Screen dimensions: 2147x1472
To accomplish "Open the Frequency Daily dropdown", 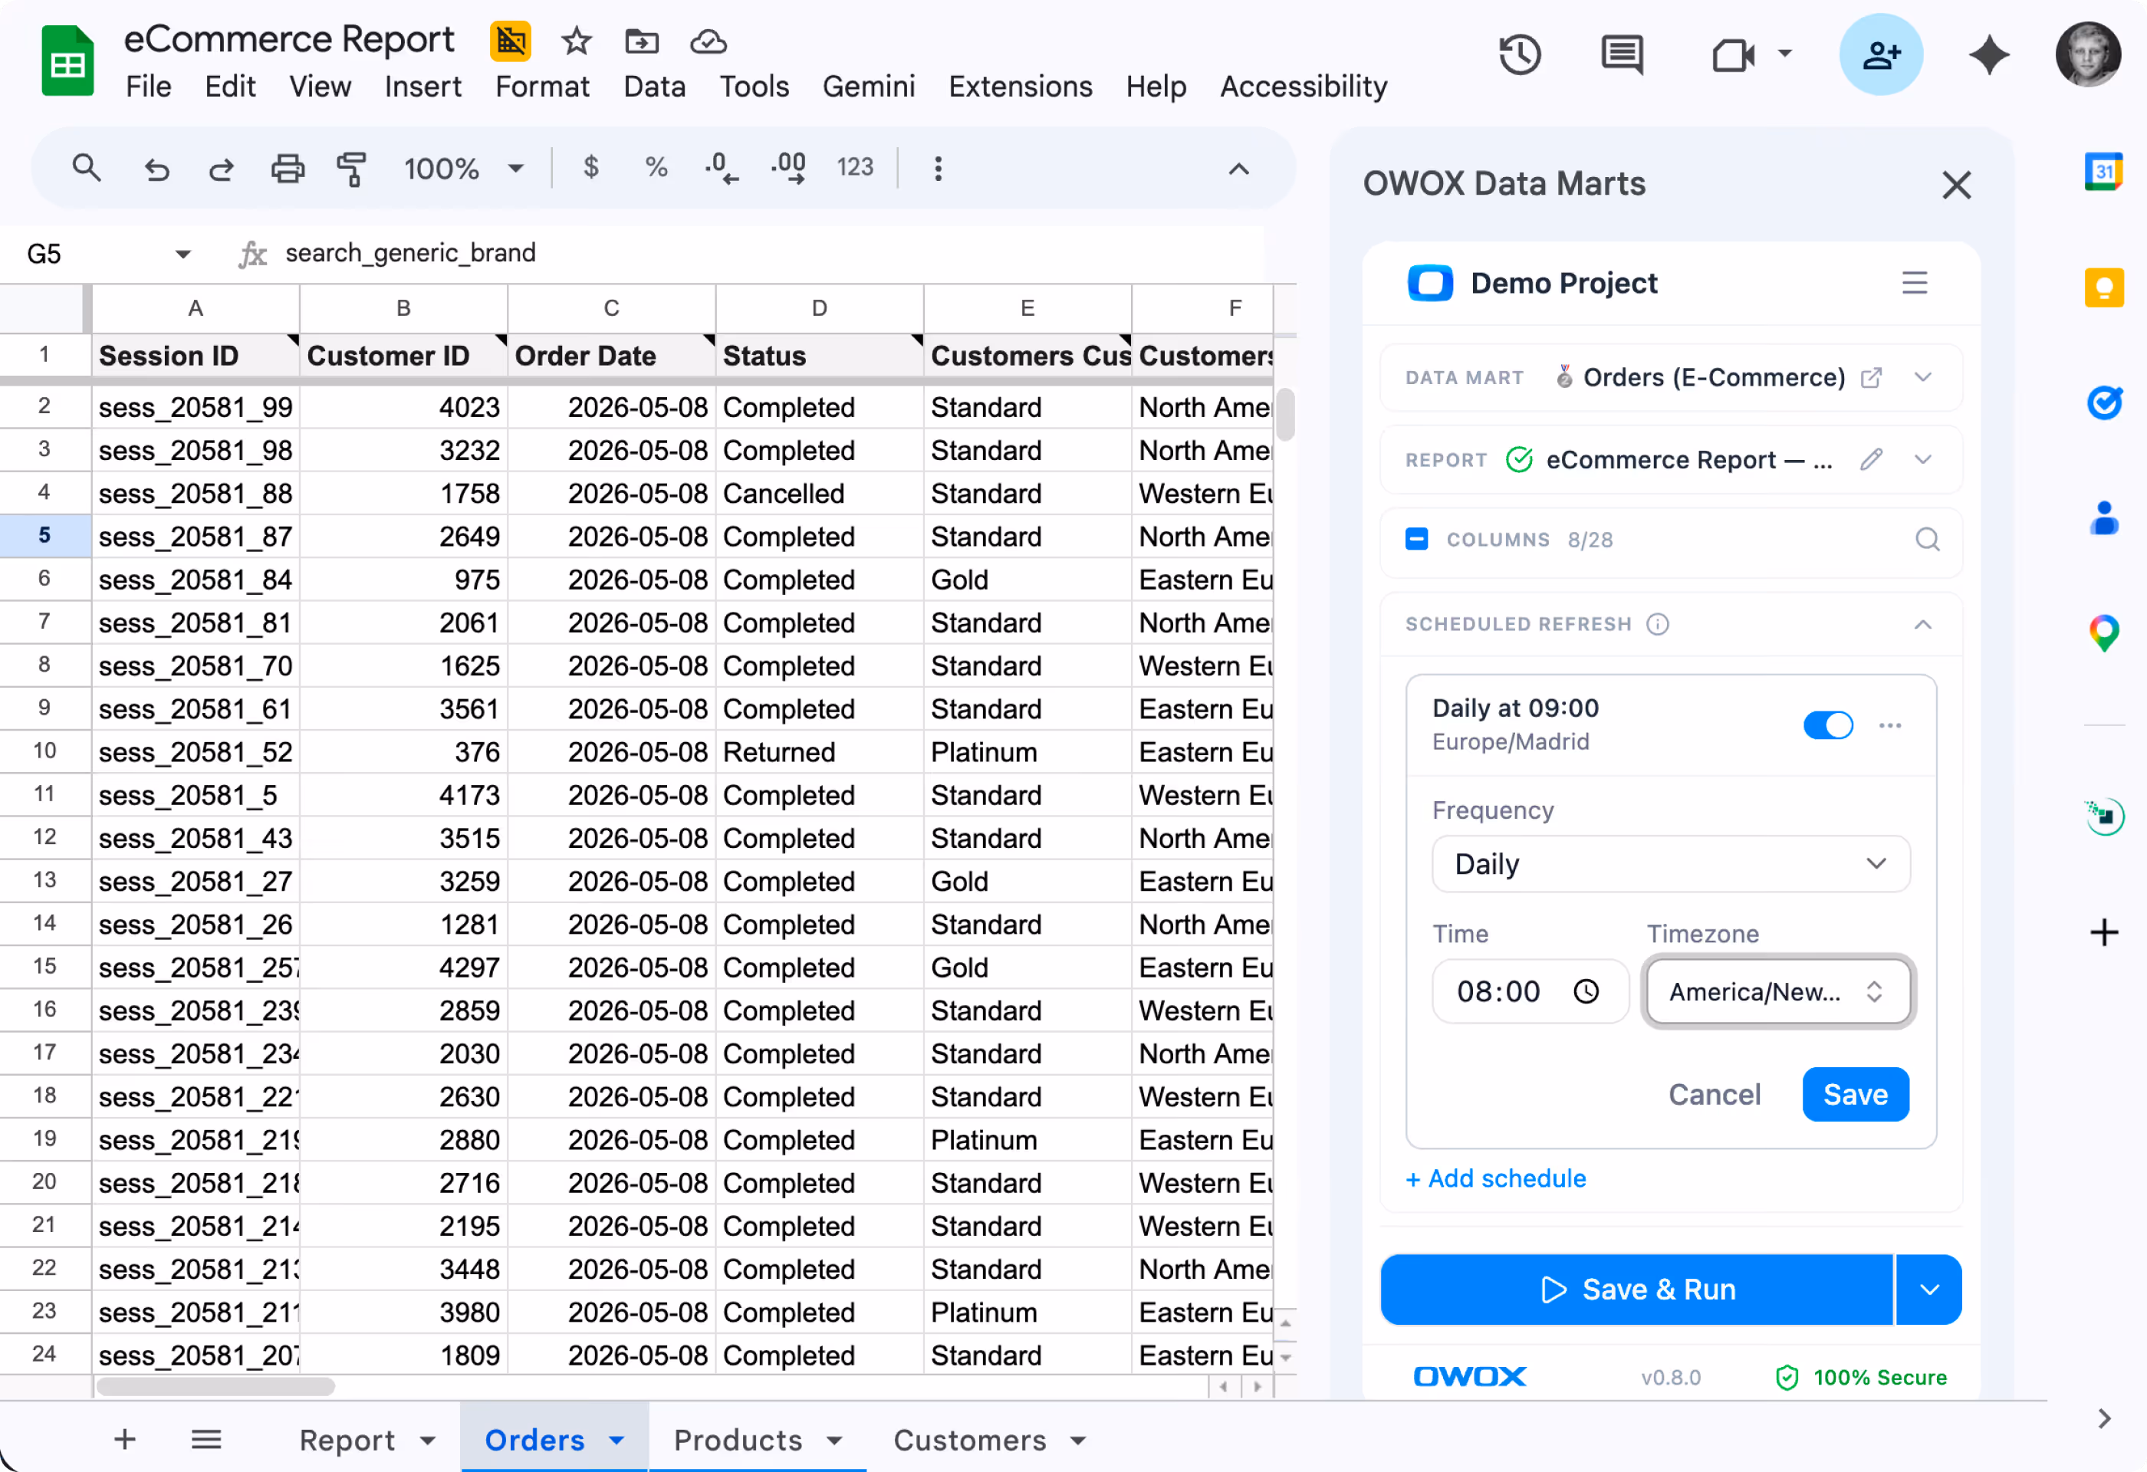I will (x=1670, y=863).
